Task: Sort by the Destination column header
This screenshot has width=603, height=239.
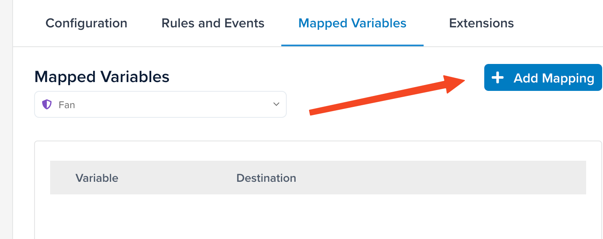Action: pos(266,178)
